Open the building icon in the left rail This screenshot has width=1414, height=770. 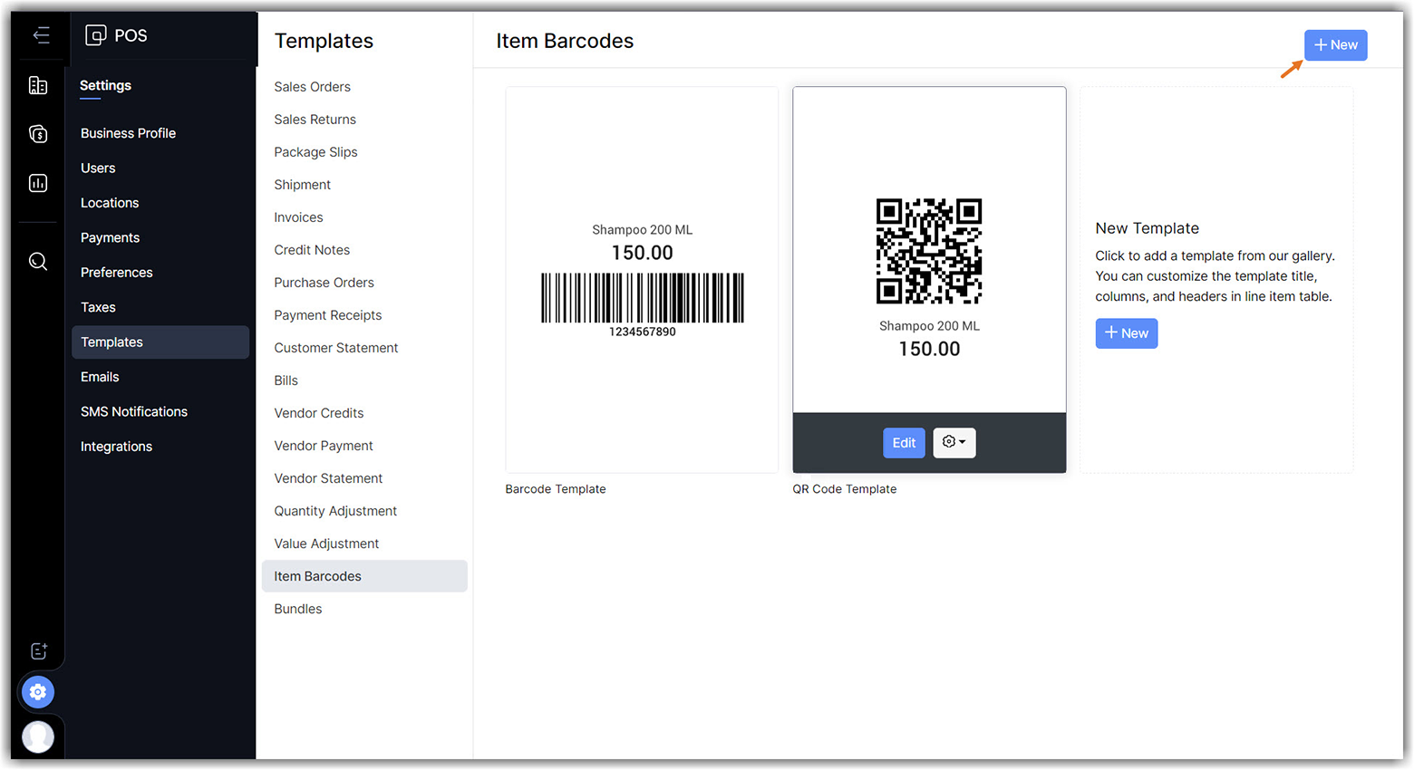coord(38,85)
